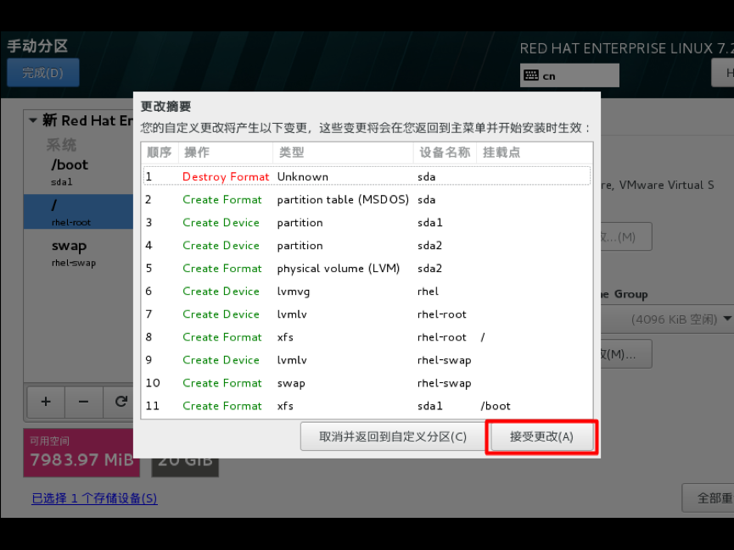
Task: Click the 挂载点 column header
Action: (501, 153)
